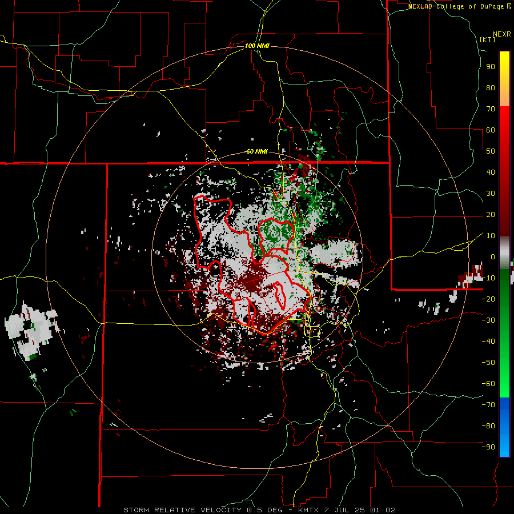Screen dimensions: 514x514
Task: Click the "100 NMI" range ring label
Action: pyautogui.click(x=257, y=46)
